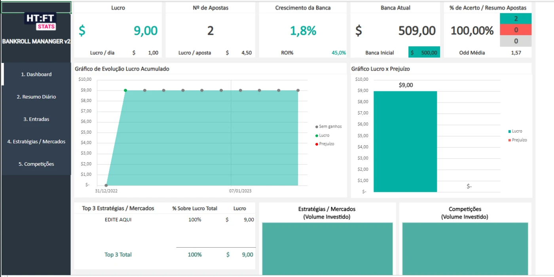The height and width of the screenshot is (277, 554).
Task: Select the 'EDITE AQUI' strategy cell
Action: tap(118, 220)
